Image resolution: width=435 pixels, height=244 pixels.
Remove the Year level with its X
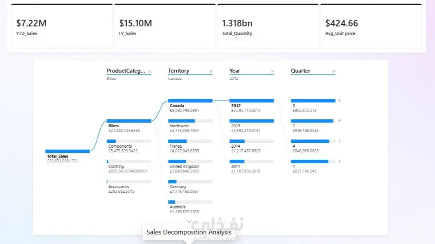(x=273, y=71)
